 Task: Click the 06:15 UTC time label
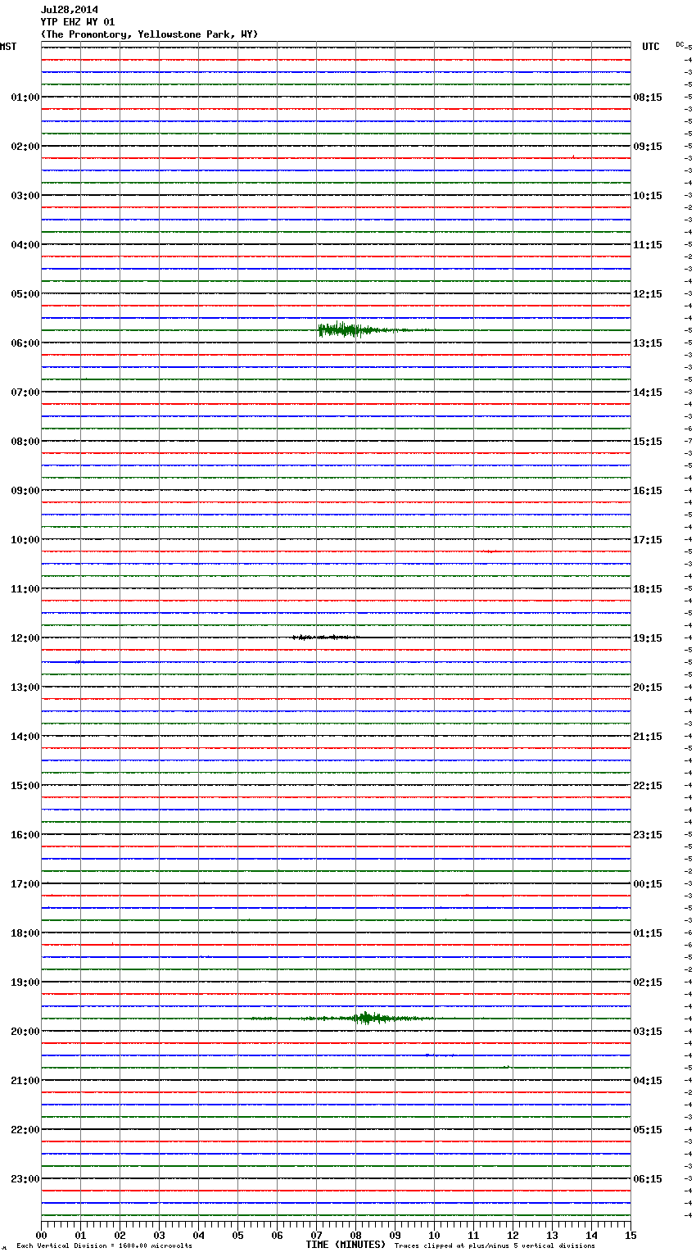pos(648,1179)
